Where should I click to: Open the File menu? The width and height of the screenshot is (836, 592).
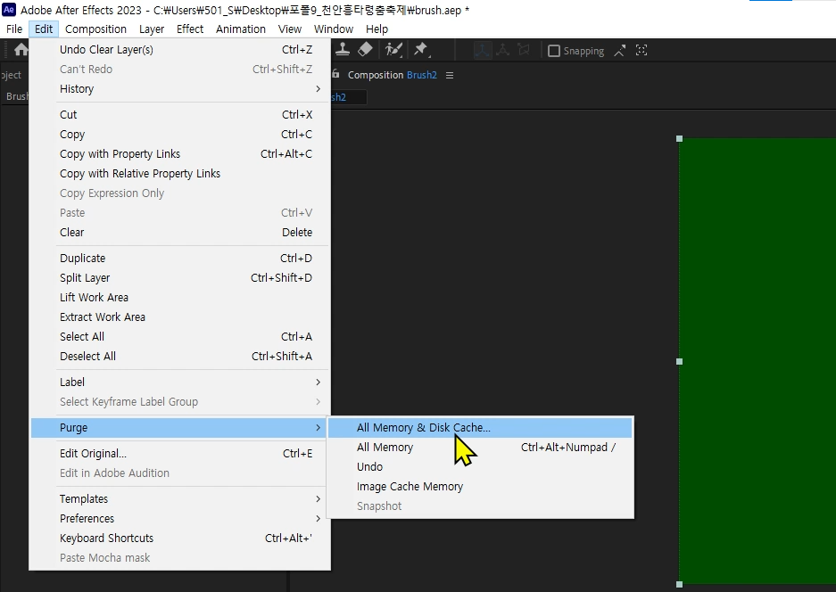[x=14, y=29]
